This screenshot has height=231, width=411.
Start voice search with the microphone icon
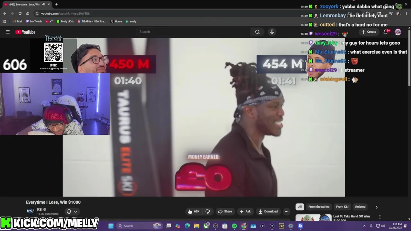coord(272,32)
